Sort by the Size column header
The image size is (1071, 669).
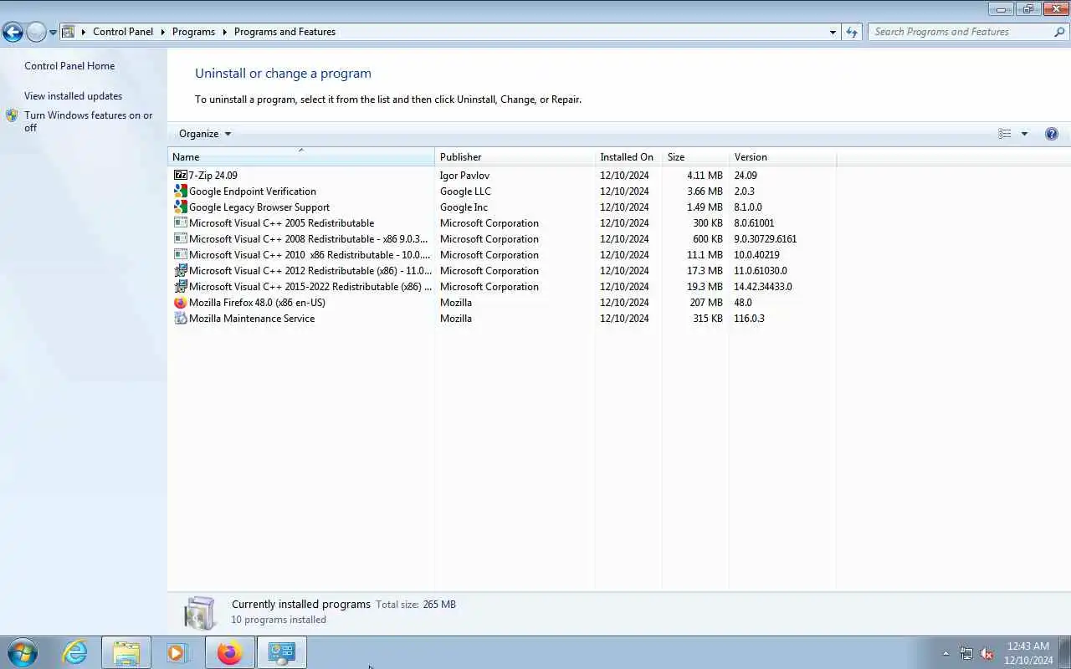[x=695, y=157]
